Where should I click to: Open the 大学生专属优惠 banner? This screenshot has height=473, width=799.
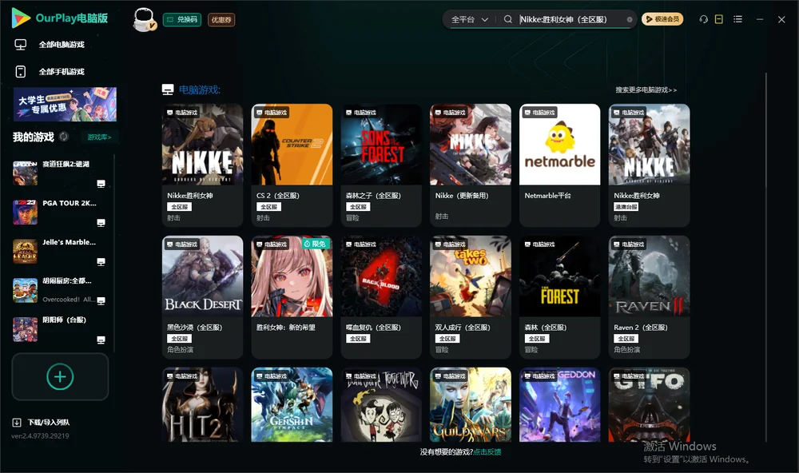coord(65,104)
